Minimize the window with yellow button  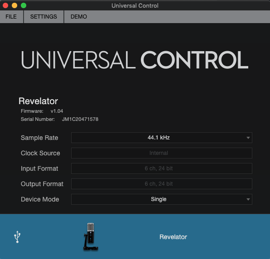[14, 5]
